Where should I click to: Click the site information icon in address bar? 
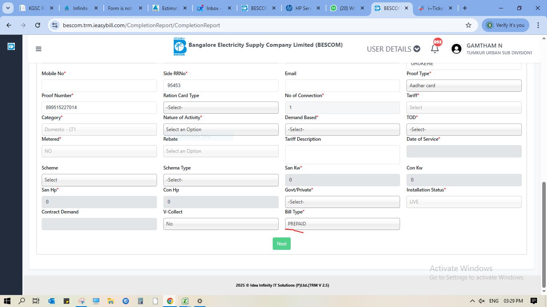point(54,25)
